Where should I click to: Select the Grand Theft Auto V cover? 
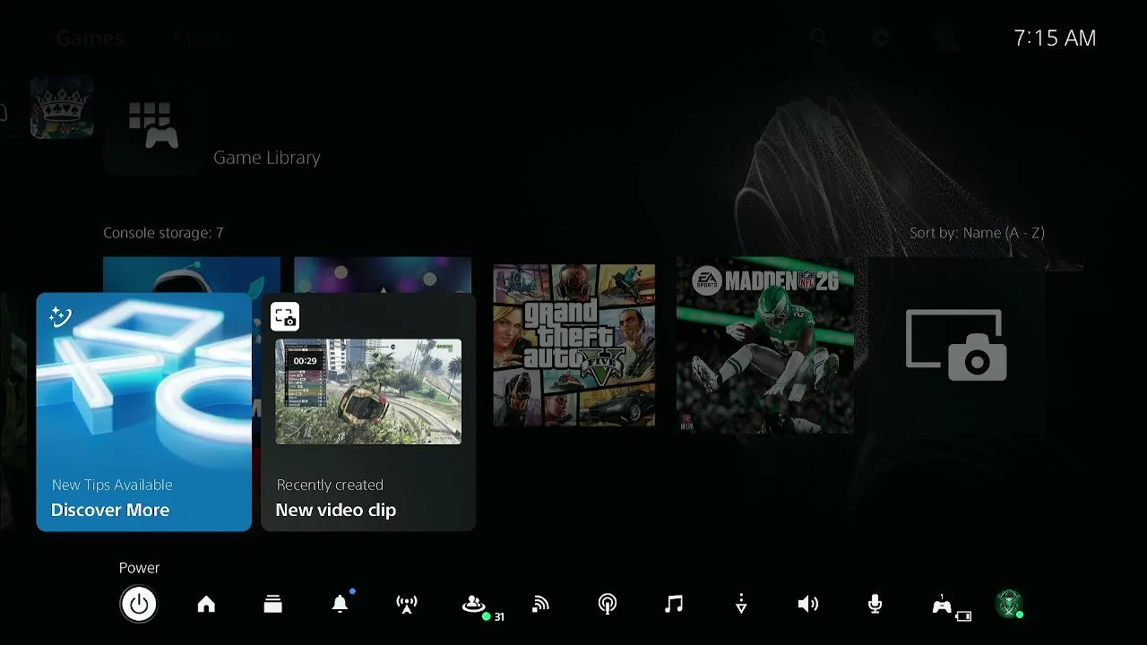pos(574,345)
